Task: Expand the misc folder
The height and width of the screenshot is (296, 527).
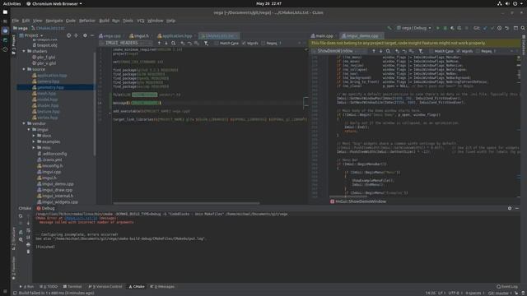Action: (x=34, y=148)
